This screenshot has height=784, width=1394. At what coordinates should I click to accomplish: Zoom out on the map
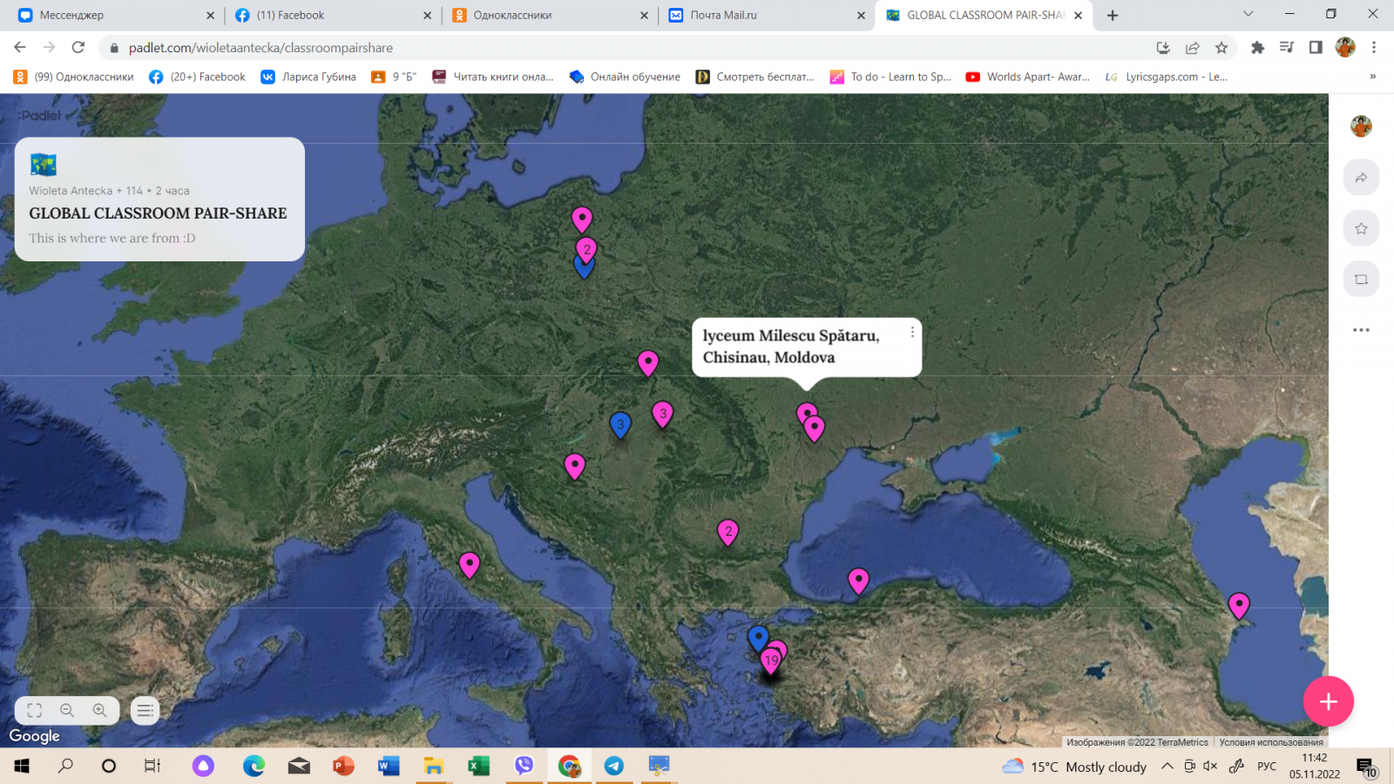67,710
